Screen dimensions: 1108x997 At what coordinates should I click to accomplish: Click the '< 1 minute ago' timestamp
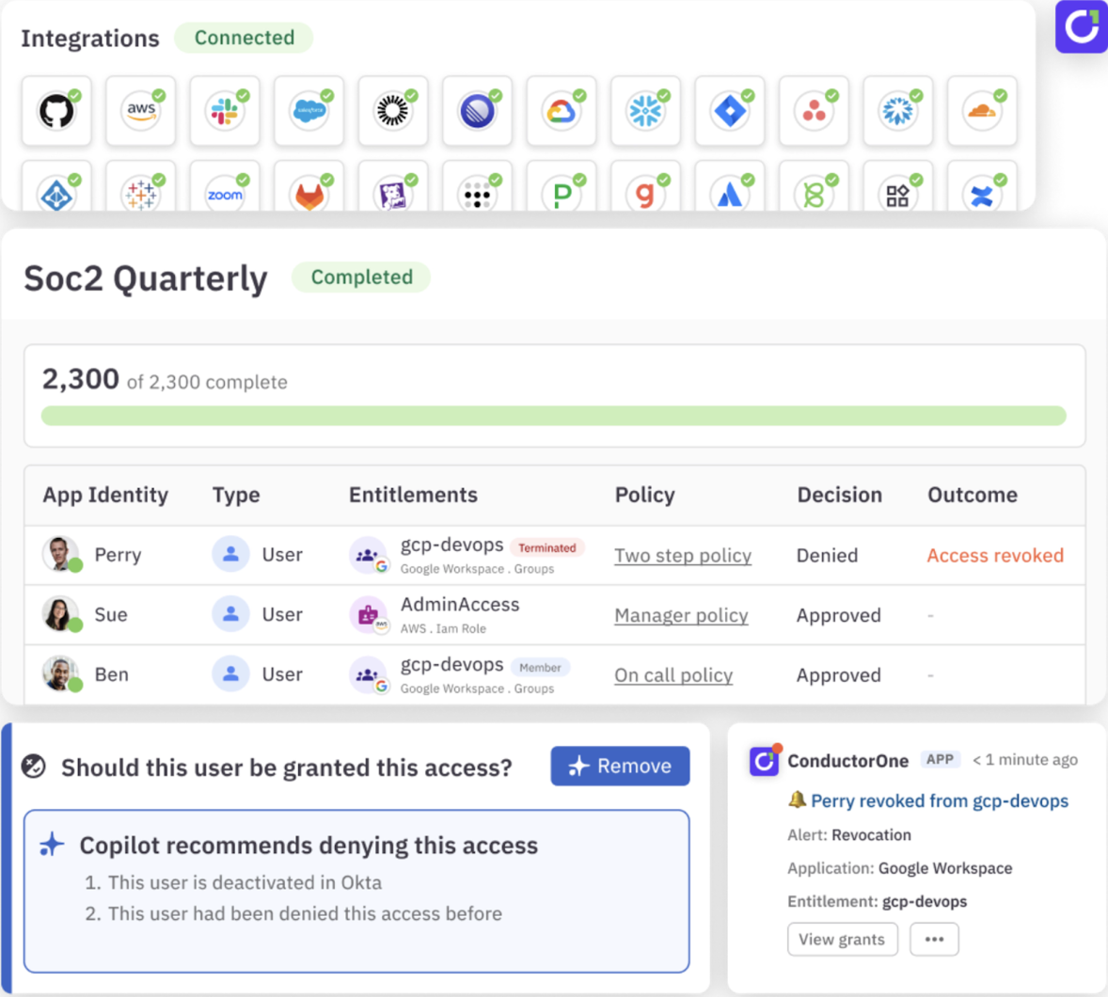1024,760
